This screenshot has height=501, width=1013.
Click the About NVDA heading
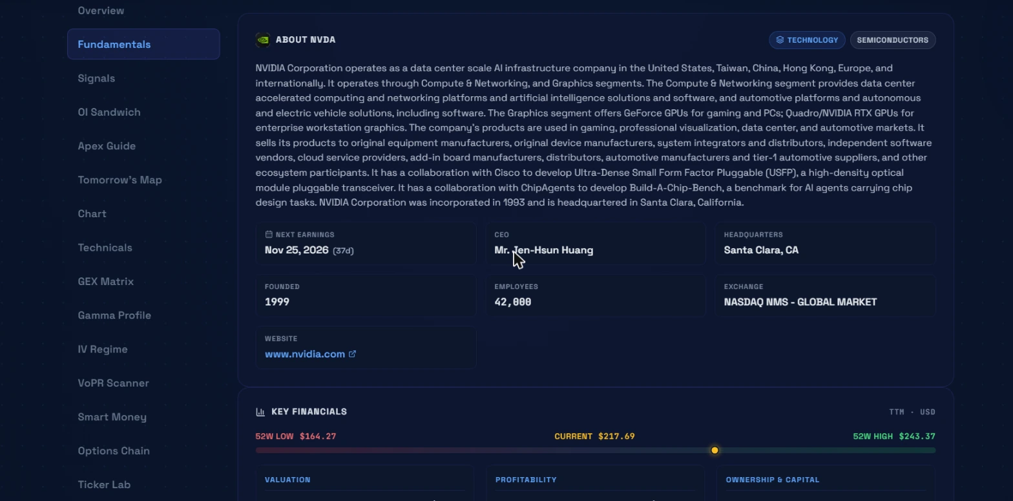tap(306, 40)
